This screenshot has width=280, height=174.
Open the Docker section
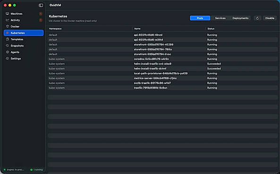pyautogui.click(x=24, y=26)
